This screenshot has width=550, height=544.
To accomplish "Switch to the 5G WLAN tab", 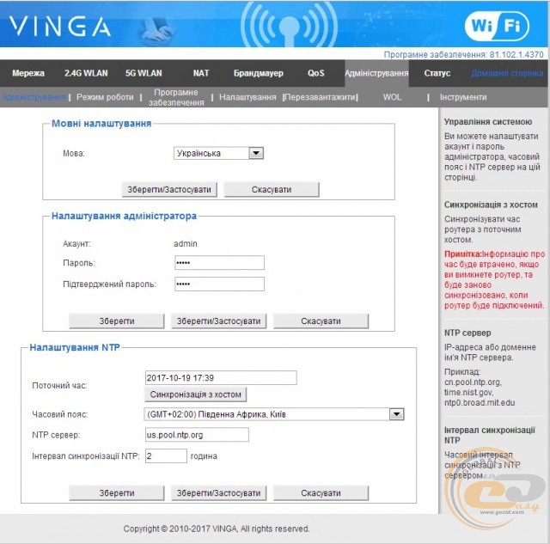I will [x=143, y=73].
